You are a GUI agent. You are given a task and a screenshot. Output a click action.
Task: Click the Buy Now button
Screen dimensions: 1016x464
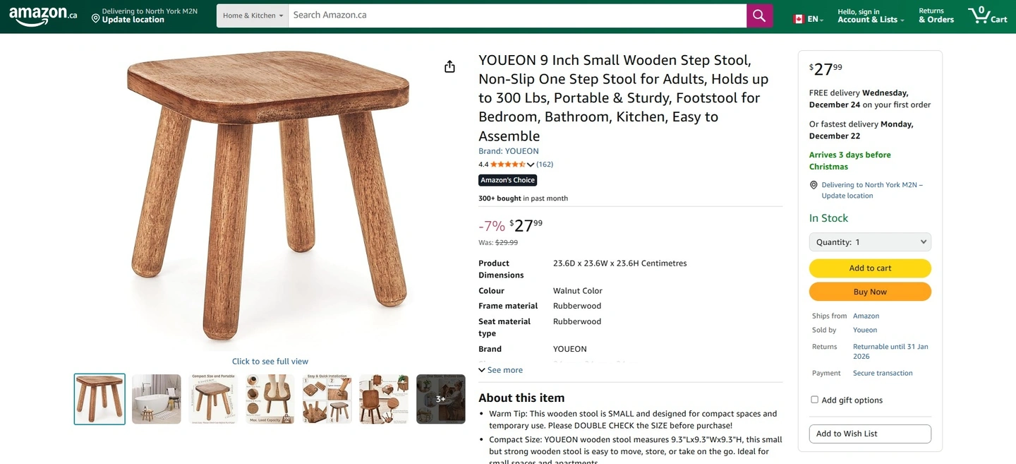pos(870,292)
